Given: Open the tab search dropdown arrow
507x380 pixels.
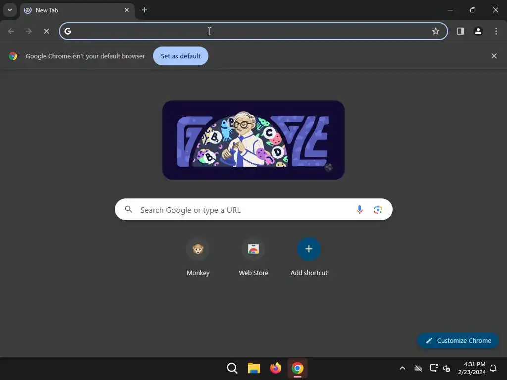Looking at the screenshot, I should click(x=10, y=10).
